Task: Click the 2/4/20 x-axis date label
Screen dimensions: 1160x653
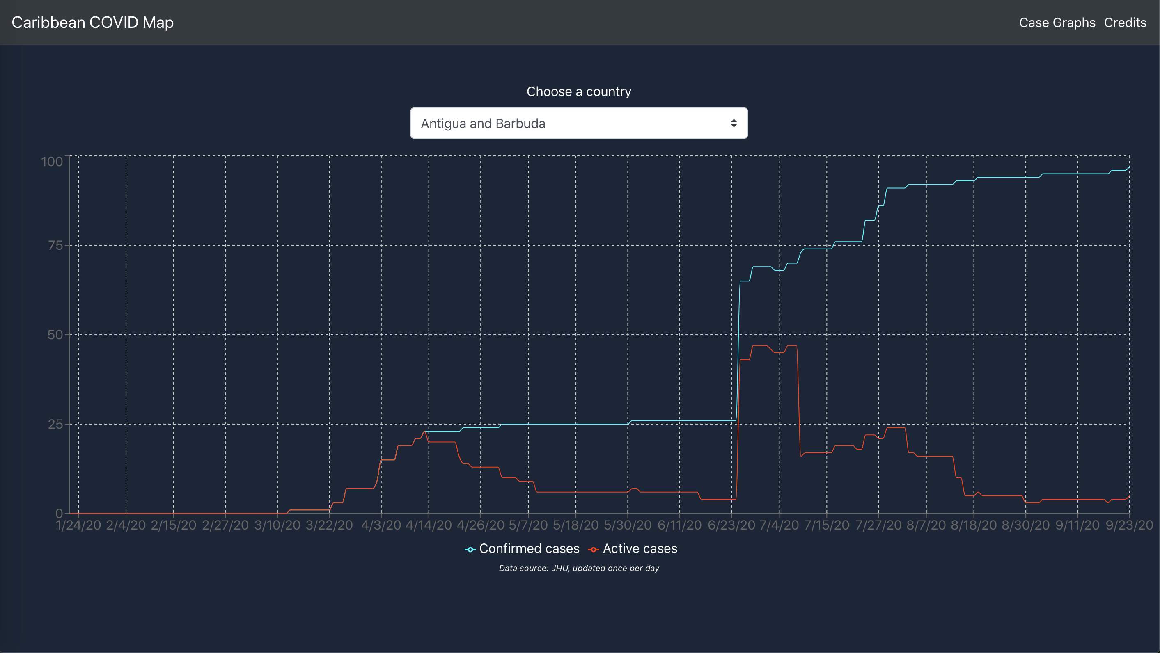Action: pyautogui.click(x=126, y=525)
